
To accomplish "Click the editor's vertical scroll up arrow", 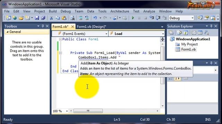I will [162, 44].
